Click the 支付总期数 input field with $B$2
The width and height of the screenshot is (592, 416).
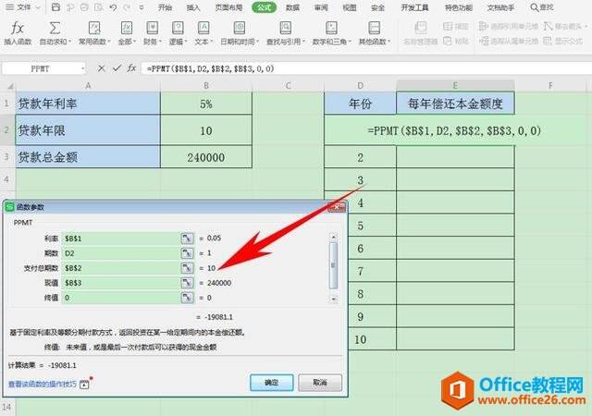click(121, 268)
